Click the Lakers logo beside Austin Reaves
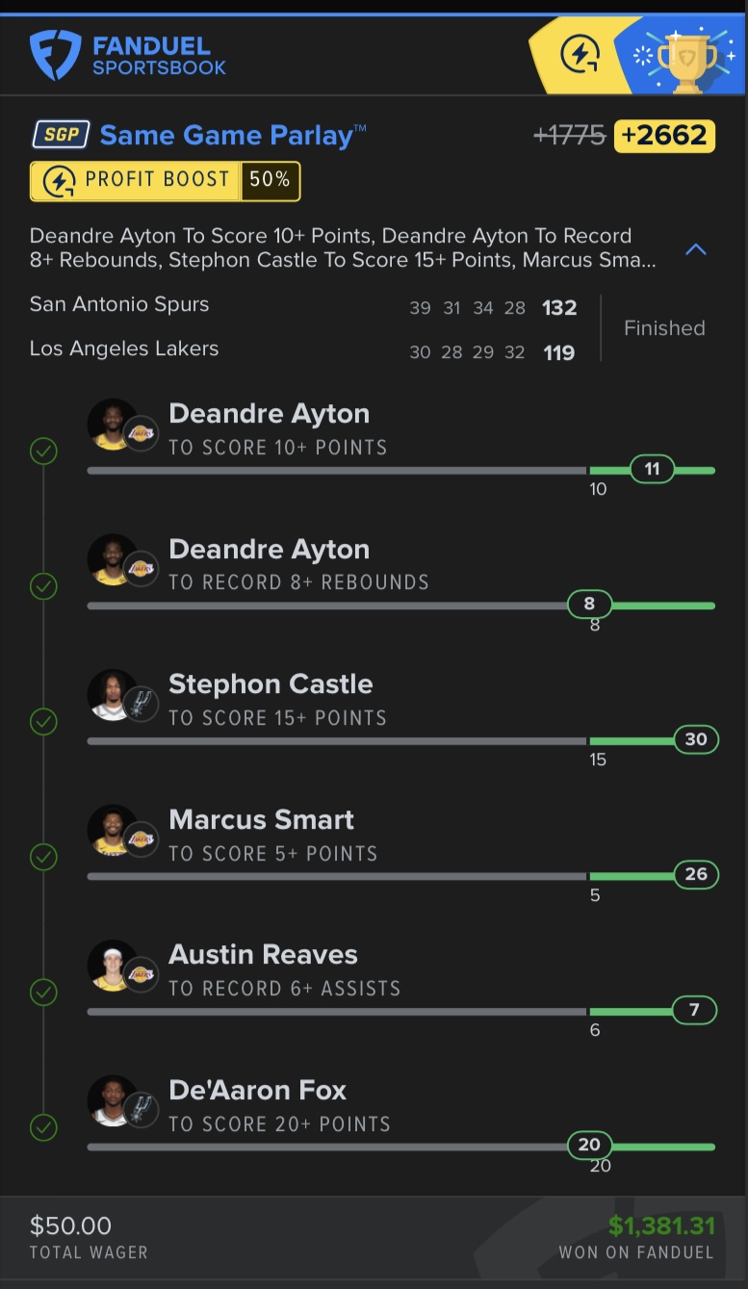Image resolution: width=748 pixels, height=1289 pixels. pos(142,974)
